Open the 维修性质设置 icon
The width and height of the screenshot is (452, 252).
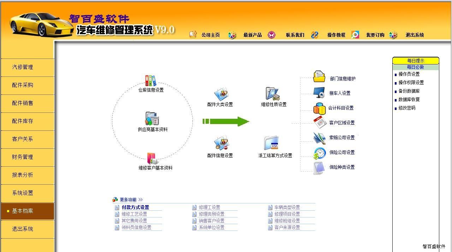272,94
